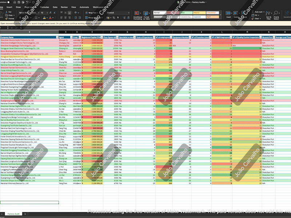
Task: Click the Save icon in the title bar
Action: (x=19, y=2)
